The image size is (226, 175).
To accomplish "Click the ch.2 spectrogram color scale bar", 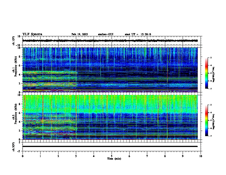I will [x=207, y=120].
